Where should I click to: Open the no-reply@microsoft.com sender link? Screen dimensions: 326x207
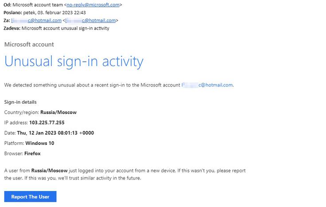93,5
